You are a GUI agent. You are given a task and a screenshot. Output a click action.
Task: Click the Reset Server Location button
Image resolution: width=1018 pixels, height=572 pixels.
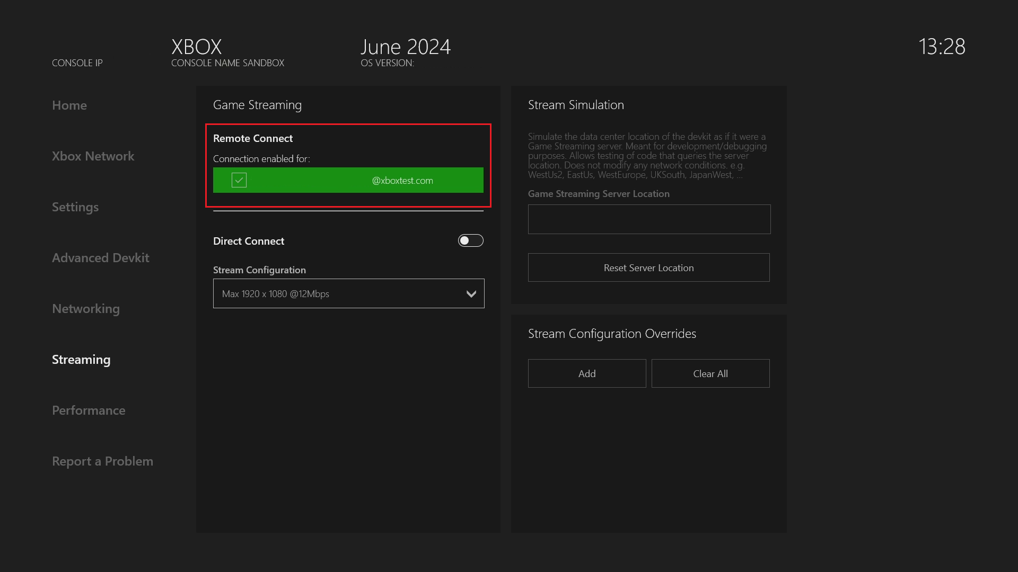tap(649, 267)
